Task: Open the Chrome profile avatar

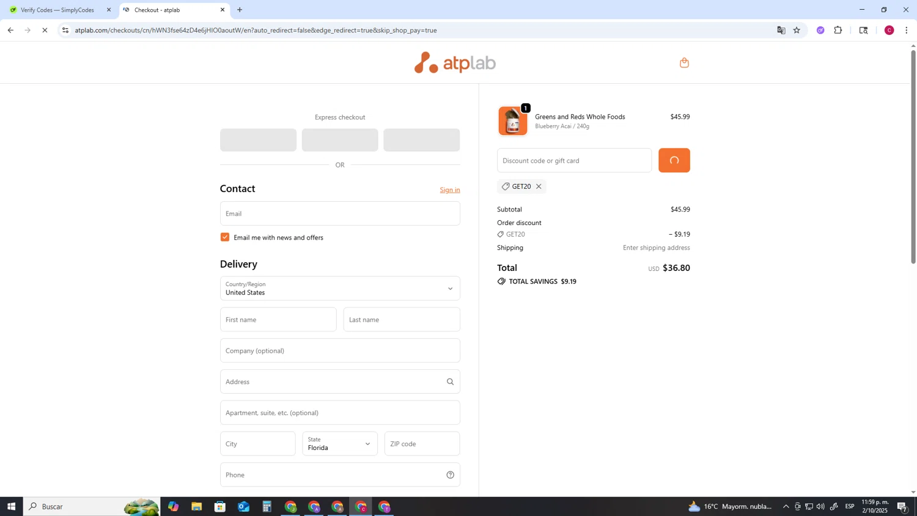Action: point(889,30)
